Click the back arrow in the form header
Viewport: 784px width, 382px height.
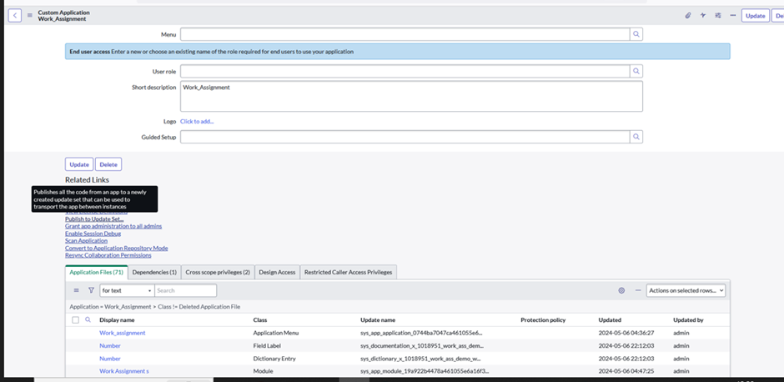(15, 15)
